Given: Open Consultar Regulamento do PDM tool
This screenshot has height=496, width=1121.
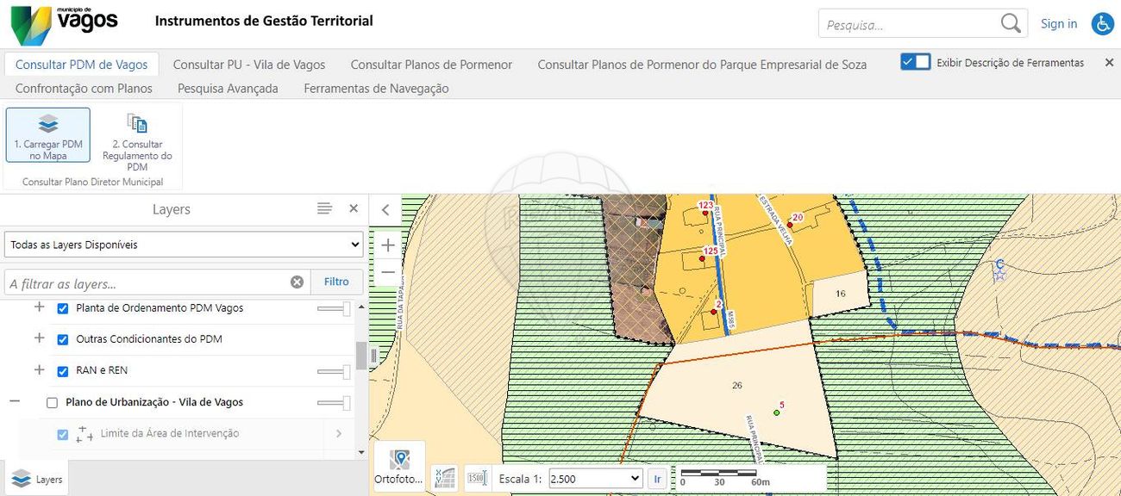Looking at the screenshot, I should pyautogui.click(x=137, y=142).
